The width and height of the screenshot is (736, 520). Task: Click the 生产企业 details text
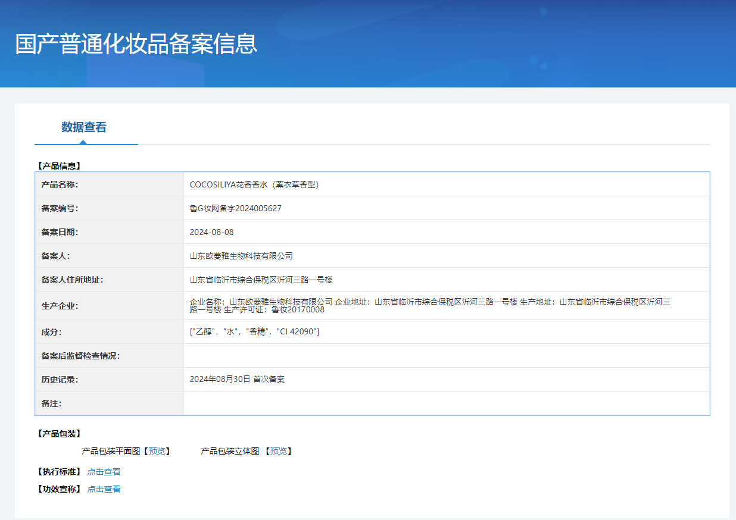pyautogui.click(x=430, y=305)
